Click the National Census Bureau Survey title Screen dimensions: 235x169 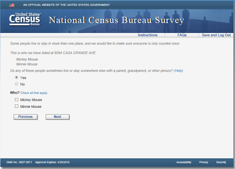click(117, 20)
